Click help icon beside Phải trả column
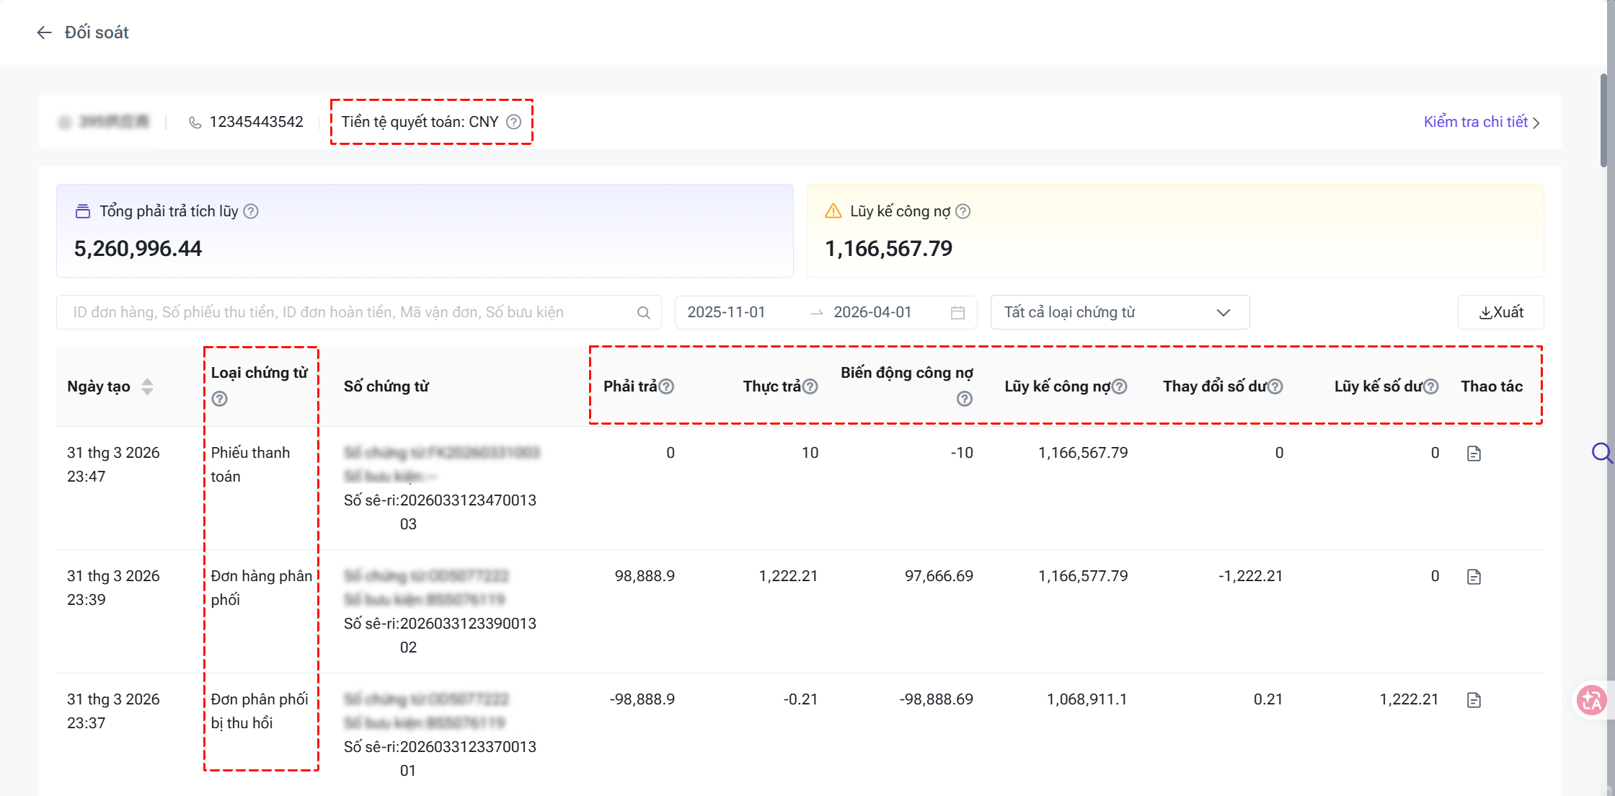Viewport: 1615px width, 796px height. [x=667, y=386]
